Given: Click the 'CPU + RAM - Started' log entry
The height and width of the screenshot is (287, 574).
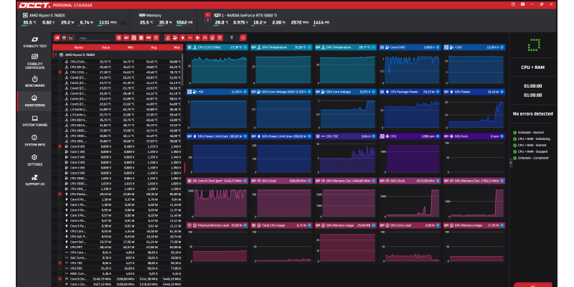Looking at the screenshot, I should pyautogui.click(x=531, y=146).
